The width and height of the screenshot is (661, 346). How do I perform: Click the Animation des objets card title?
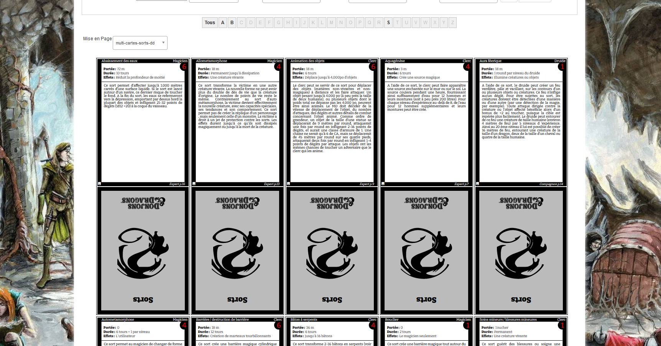coord(307,61)
